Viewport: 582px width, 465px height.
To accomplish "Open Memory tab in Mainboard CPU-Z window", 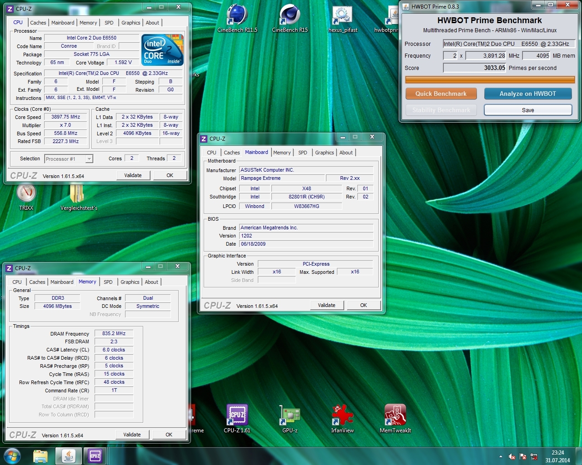I will coord(282,153).
